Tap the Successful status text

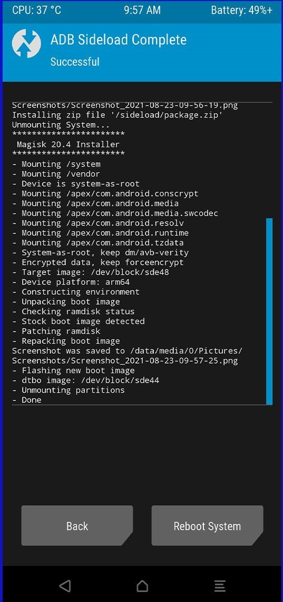[75, 62]
